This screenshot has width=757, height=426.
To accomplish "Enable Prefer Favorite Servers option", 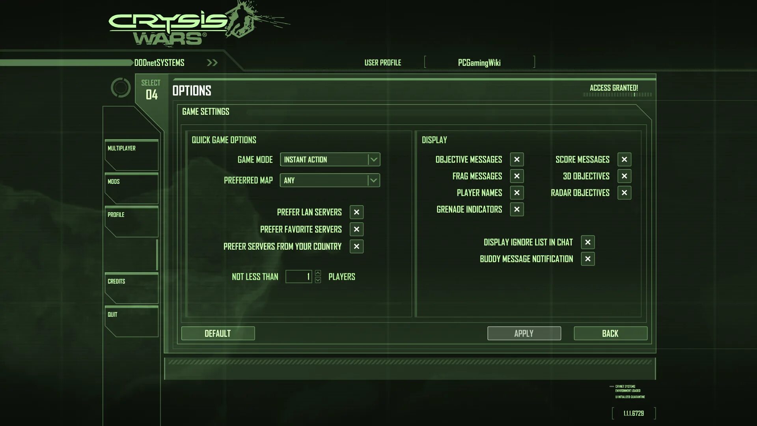I will [x=357, y=229].
